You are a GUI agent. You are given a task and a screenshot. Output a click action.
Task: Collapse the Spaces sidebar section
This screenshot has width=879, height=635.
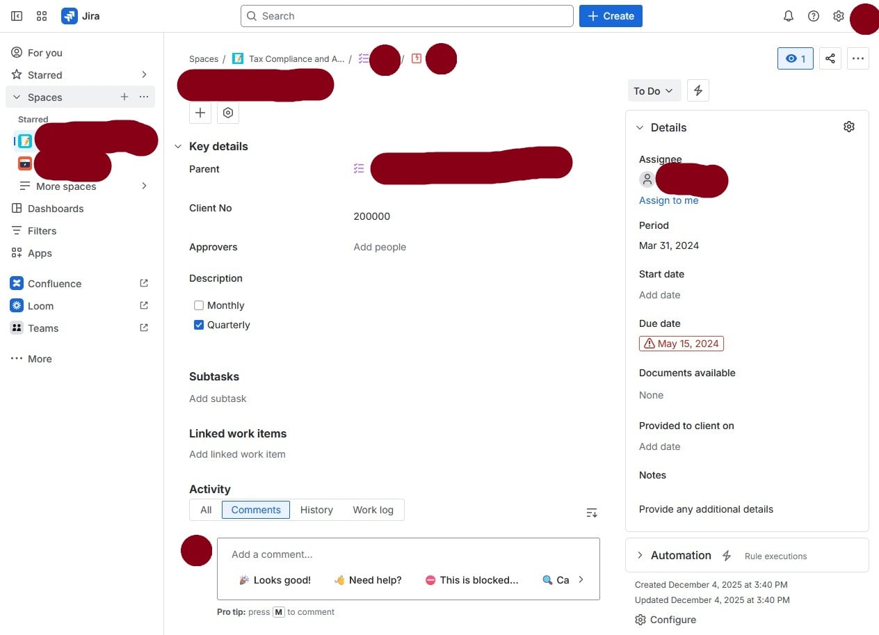(17, 97)
